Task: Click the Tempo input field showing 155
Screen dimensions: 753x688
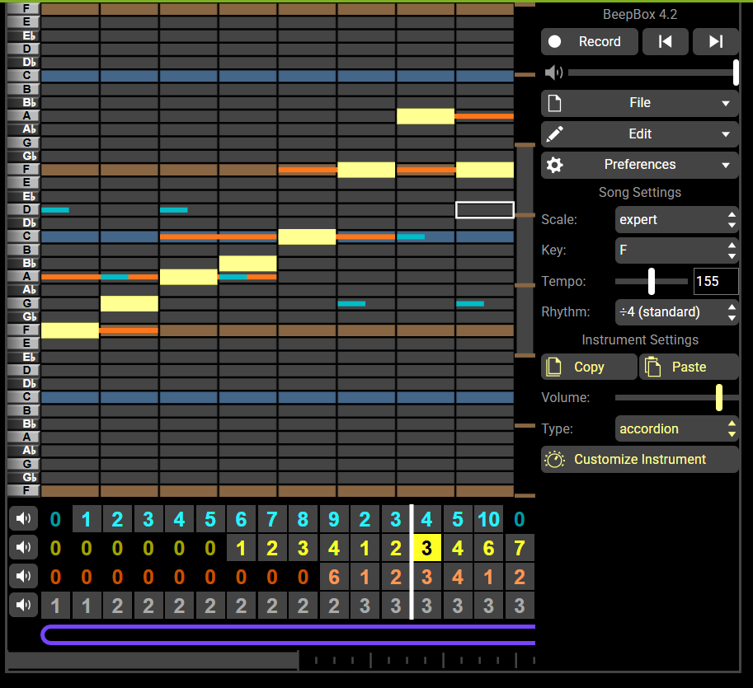Action: tap(715, 282)
